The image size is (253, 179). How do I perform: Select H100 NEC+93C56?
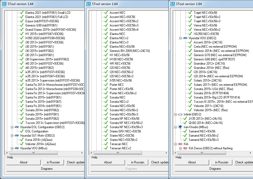click(121, 59)
